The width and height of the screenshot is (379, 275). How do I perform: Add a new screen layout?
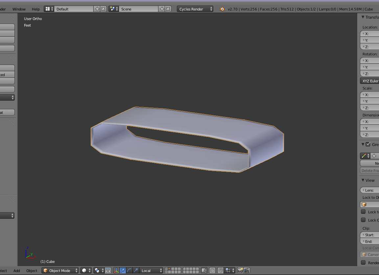coord(97,9)
